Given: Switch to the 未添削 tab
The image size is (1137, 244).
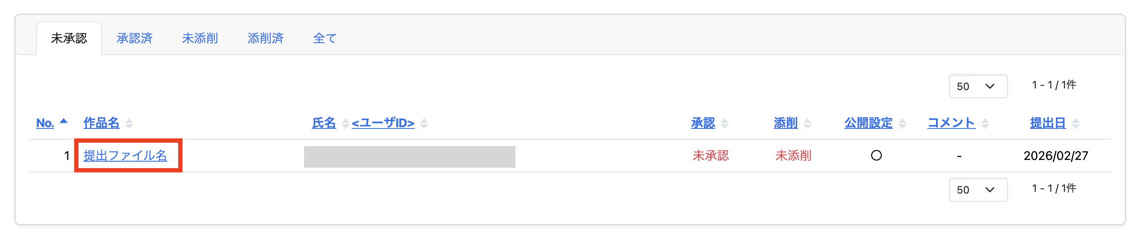Looking at the screenshot, I should pyautogui.click(x=200, y=38).
